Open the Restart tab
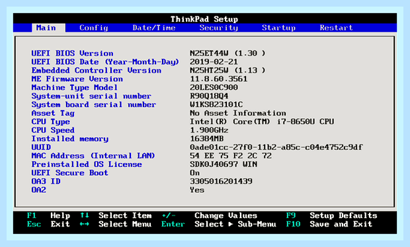The image size is (410, 247). 336,28
